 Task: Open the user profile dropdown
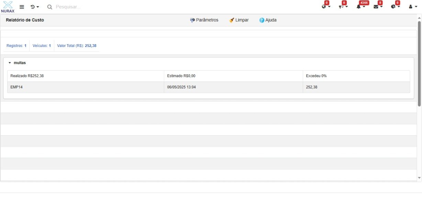[412, 7]
